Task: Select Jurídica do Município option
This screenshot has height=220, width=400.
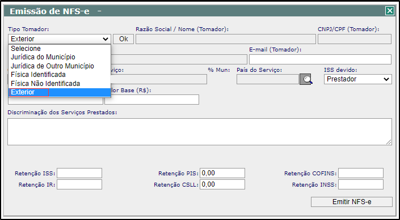Action: point(60,57)
